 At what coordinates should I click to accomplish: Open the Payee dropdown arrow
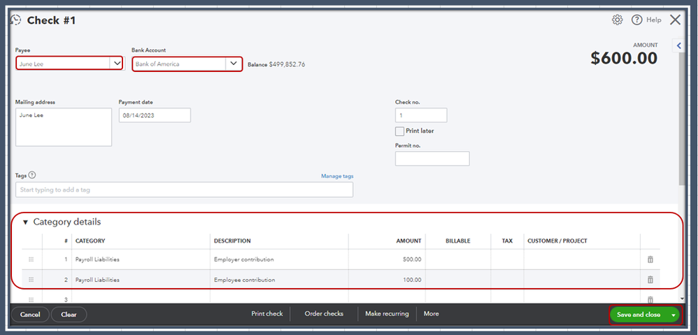(x=116, y=64)
